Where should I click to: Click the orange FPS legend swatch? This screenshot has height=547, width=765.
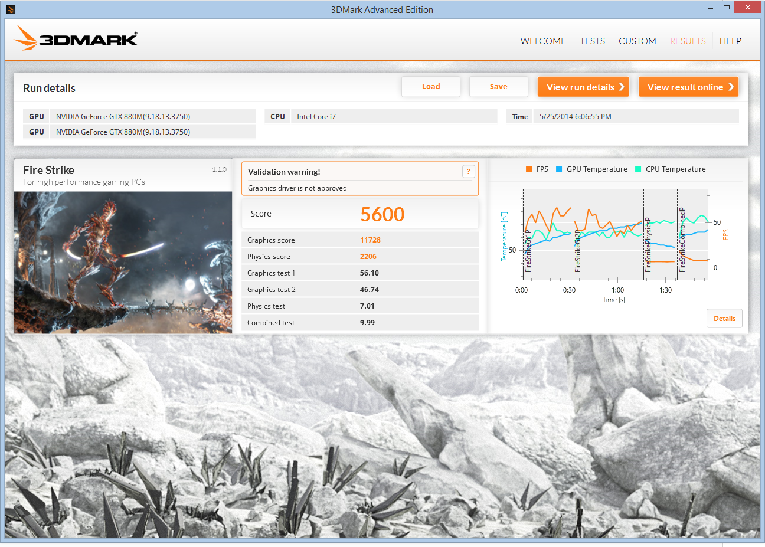point(529,169)
